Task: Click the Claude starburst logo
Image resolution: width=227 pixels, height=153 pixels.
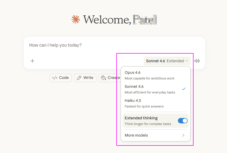Action: pos(76,19)
